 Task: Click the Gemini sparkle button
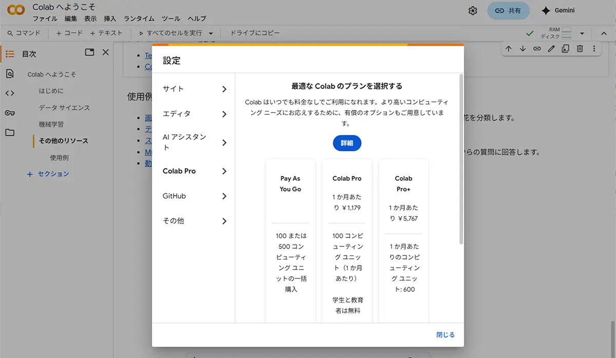point(558,11)
